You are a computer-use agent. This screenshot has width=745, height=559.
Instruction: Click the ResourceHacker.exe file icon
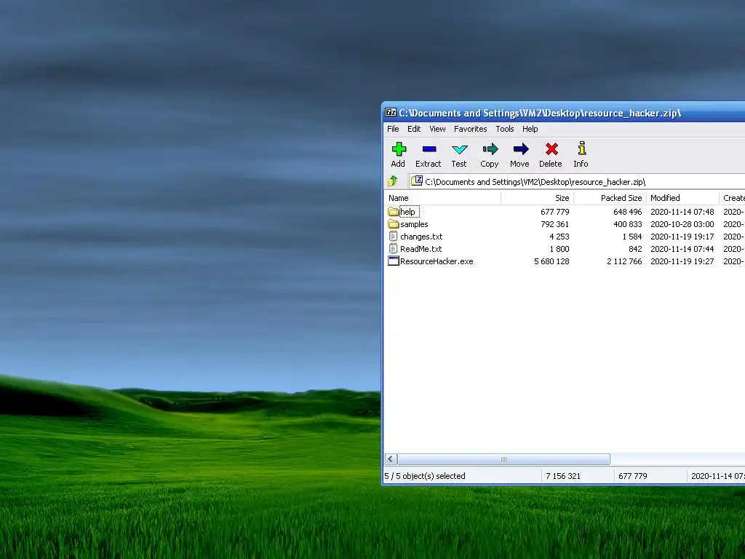tap(394, 261)
